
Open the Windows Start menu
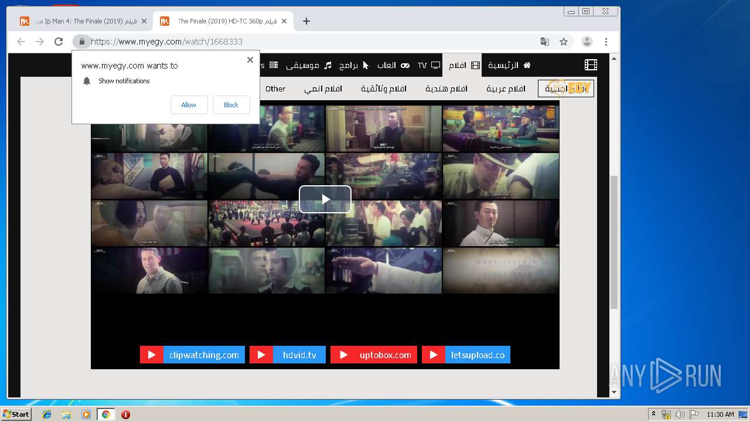16,414
